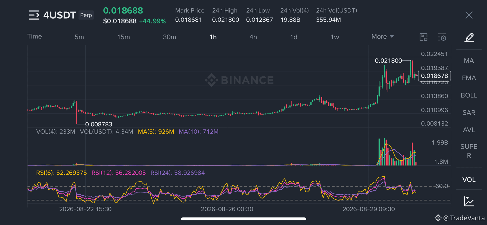The image size is (487, 225).
Task: Tap the 2026-08-22 15:30 date label
Action: (85, 209)
